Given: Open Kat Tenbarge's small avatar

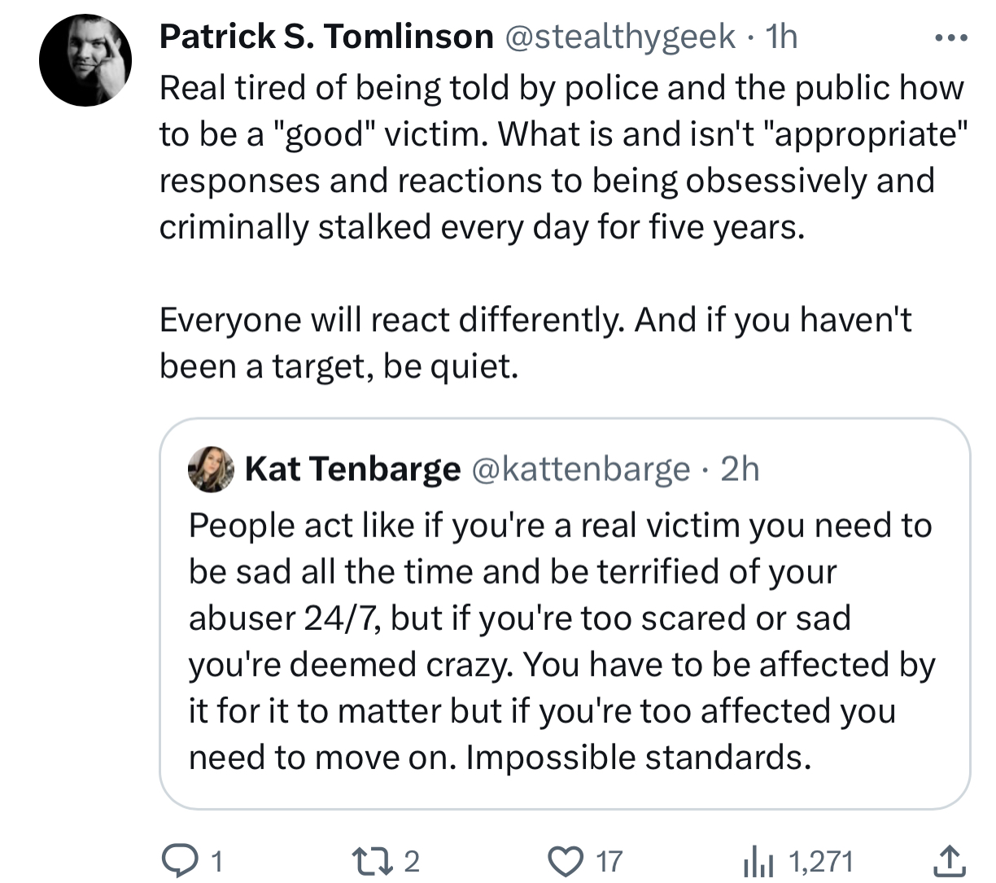Looking at the screenshot, I should coord(211,470).
